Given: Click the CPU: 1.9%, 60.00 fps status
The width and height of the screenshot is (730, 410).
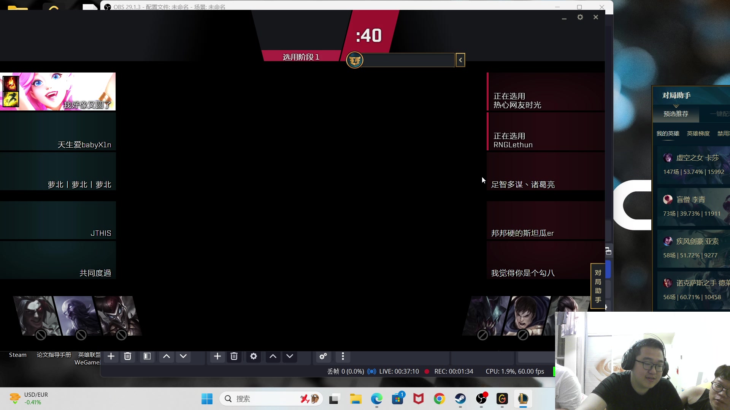Looking at the screenshot, I should pos(515,371).
